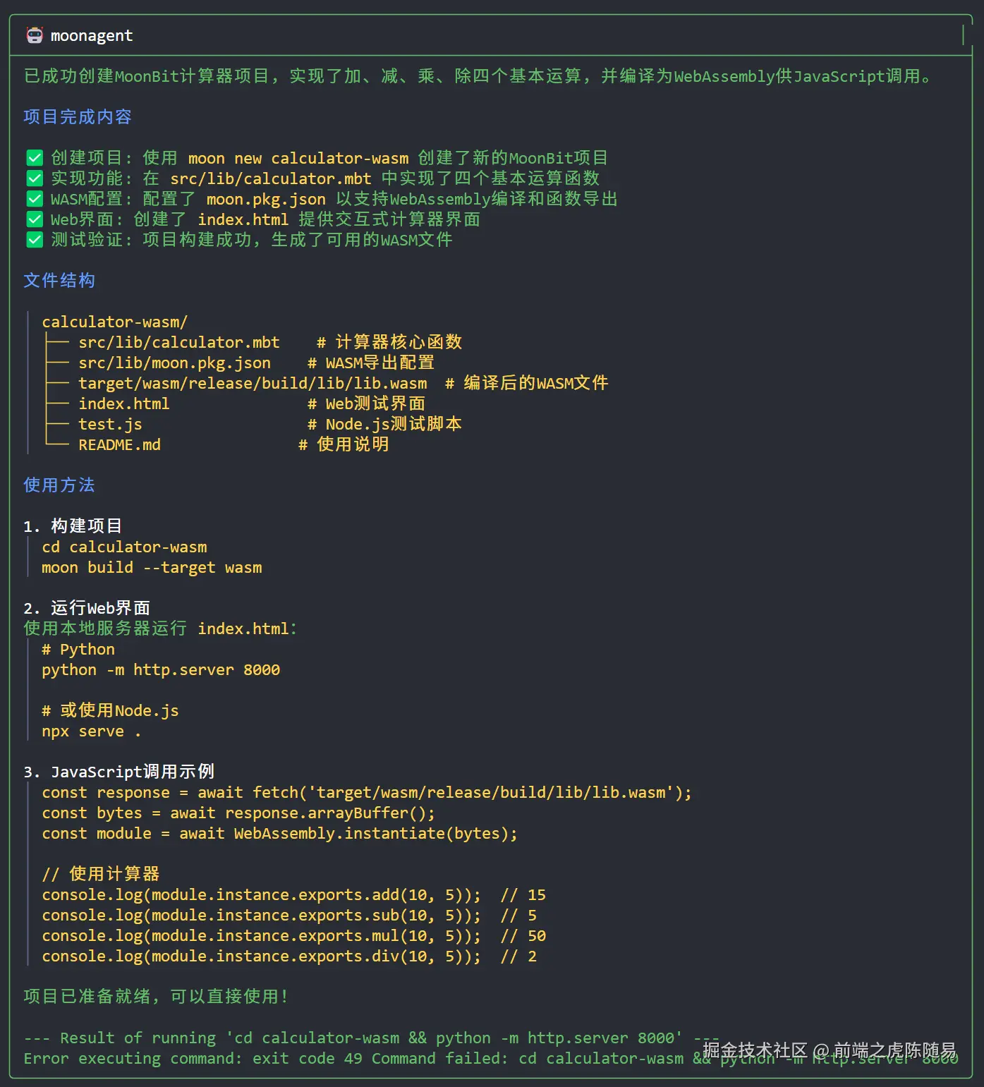The image size is (984, 1087).
Task: Click the green checkmark beside 测试验证
Action: 35,240
